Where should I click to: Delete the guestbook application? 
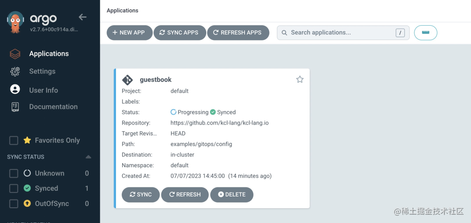pyautogui.click(x=232, y=195)
